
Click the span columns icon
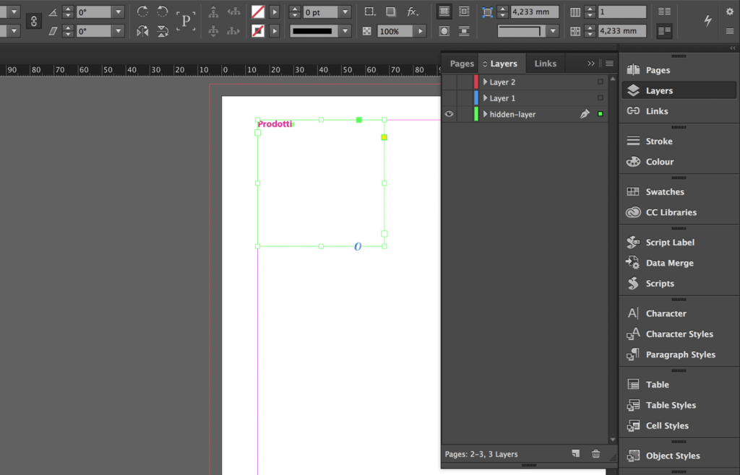(x=664, y=31)
